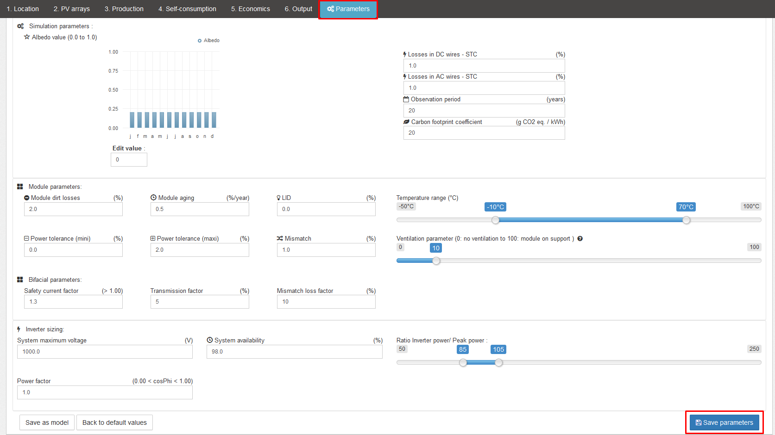Click the Module dirt losses field
The height and width of the screenshot is (435, 775).
pos(73,209)
